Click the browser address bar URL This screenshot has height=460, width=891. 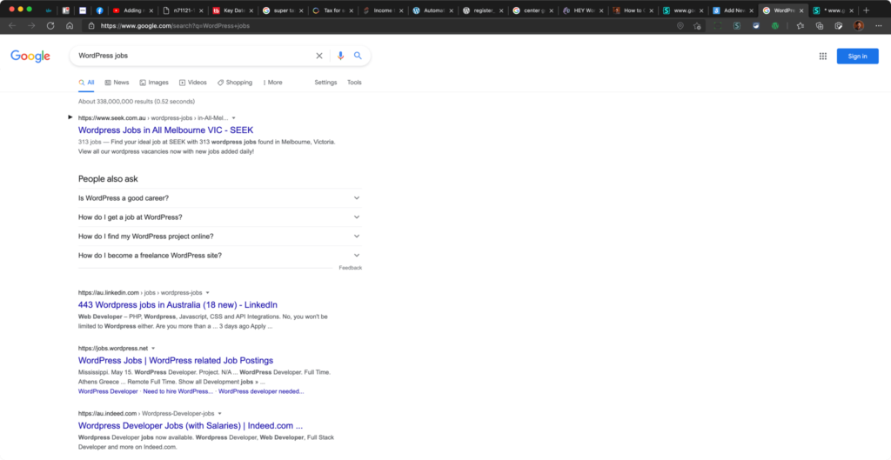coord(175,25)
